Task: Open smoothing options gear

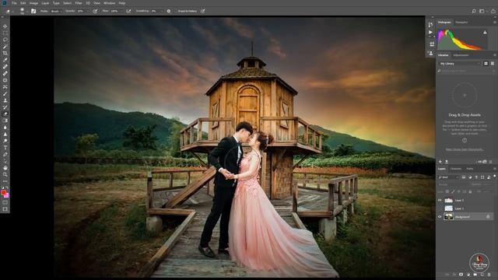Action: [x=169, y=11]
